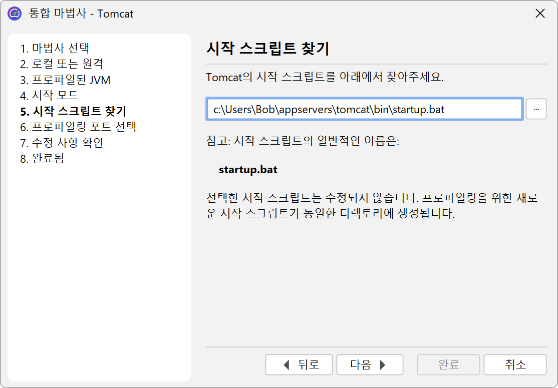Select step 8. 완료됨
Screen dimensions: 558x388
[x=43, y=158]
